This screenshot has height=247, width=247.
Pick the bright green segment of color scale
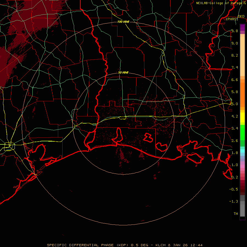click(242, 133)
